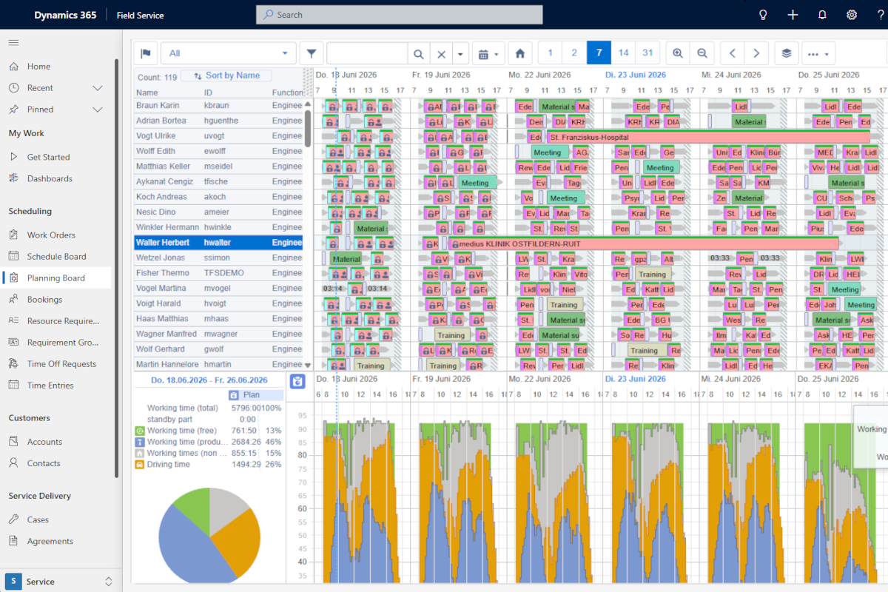Select the medius KLINIK OSTFILDERN-RUIT booking

[644, 243]
